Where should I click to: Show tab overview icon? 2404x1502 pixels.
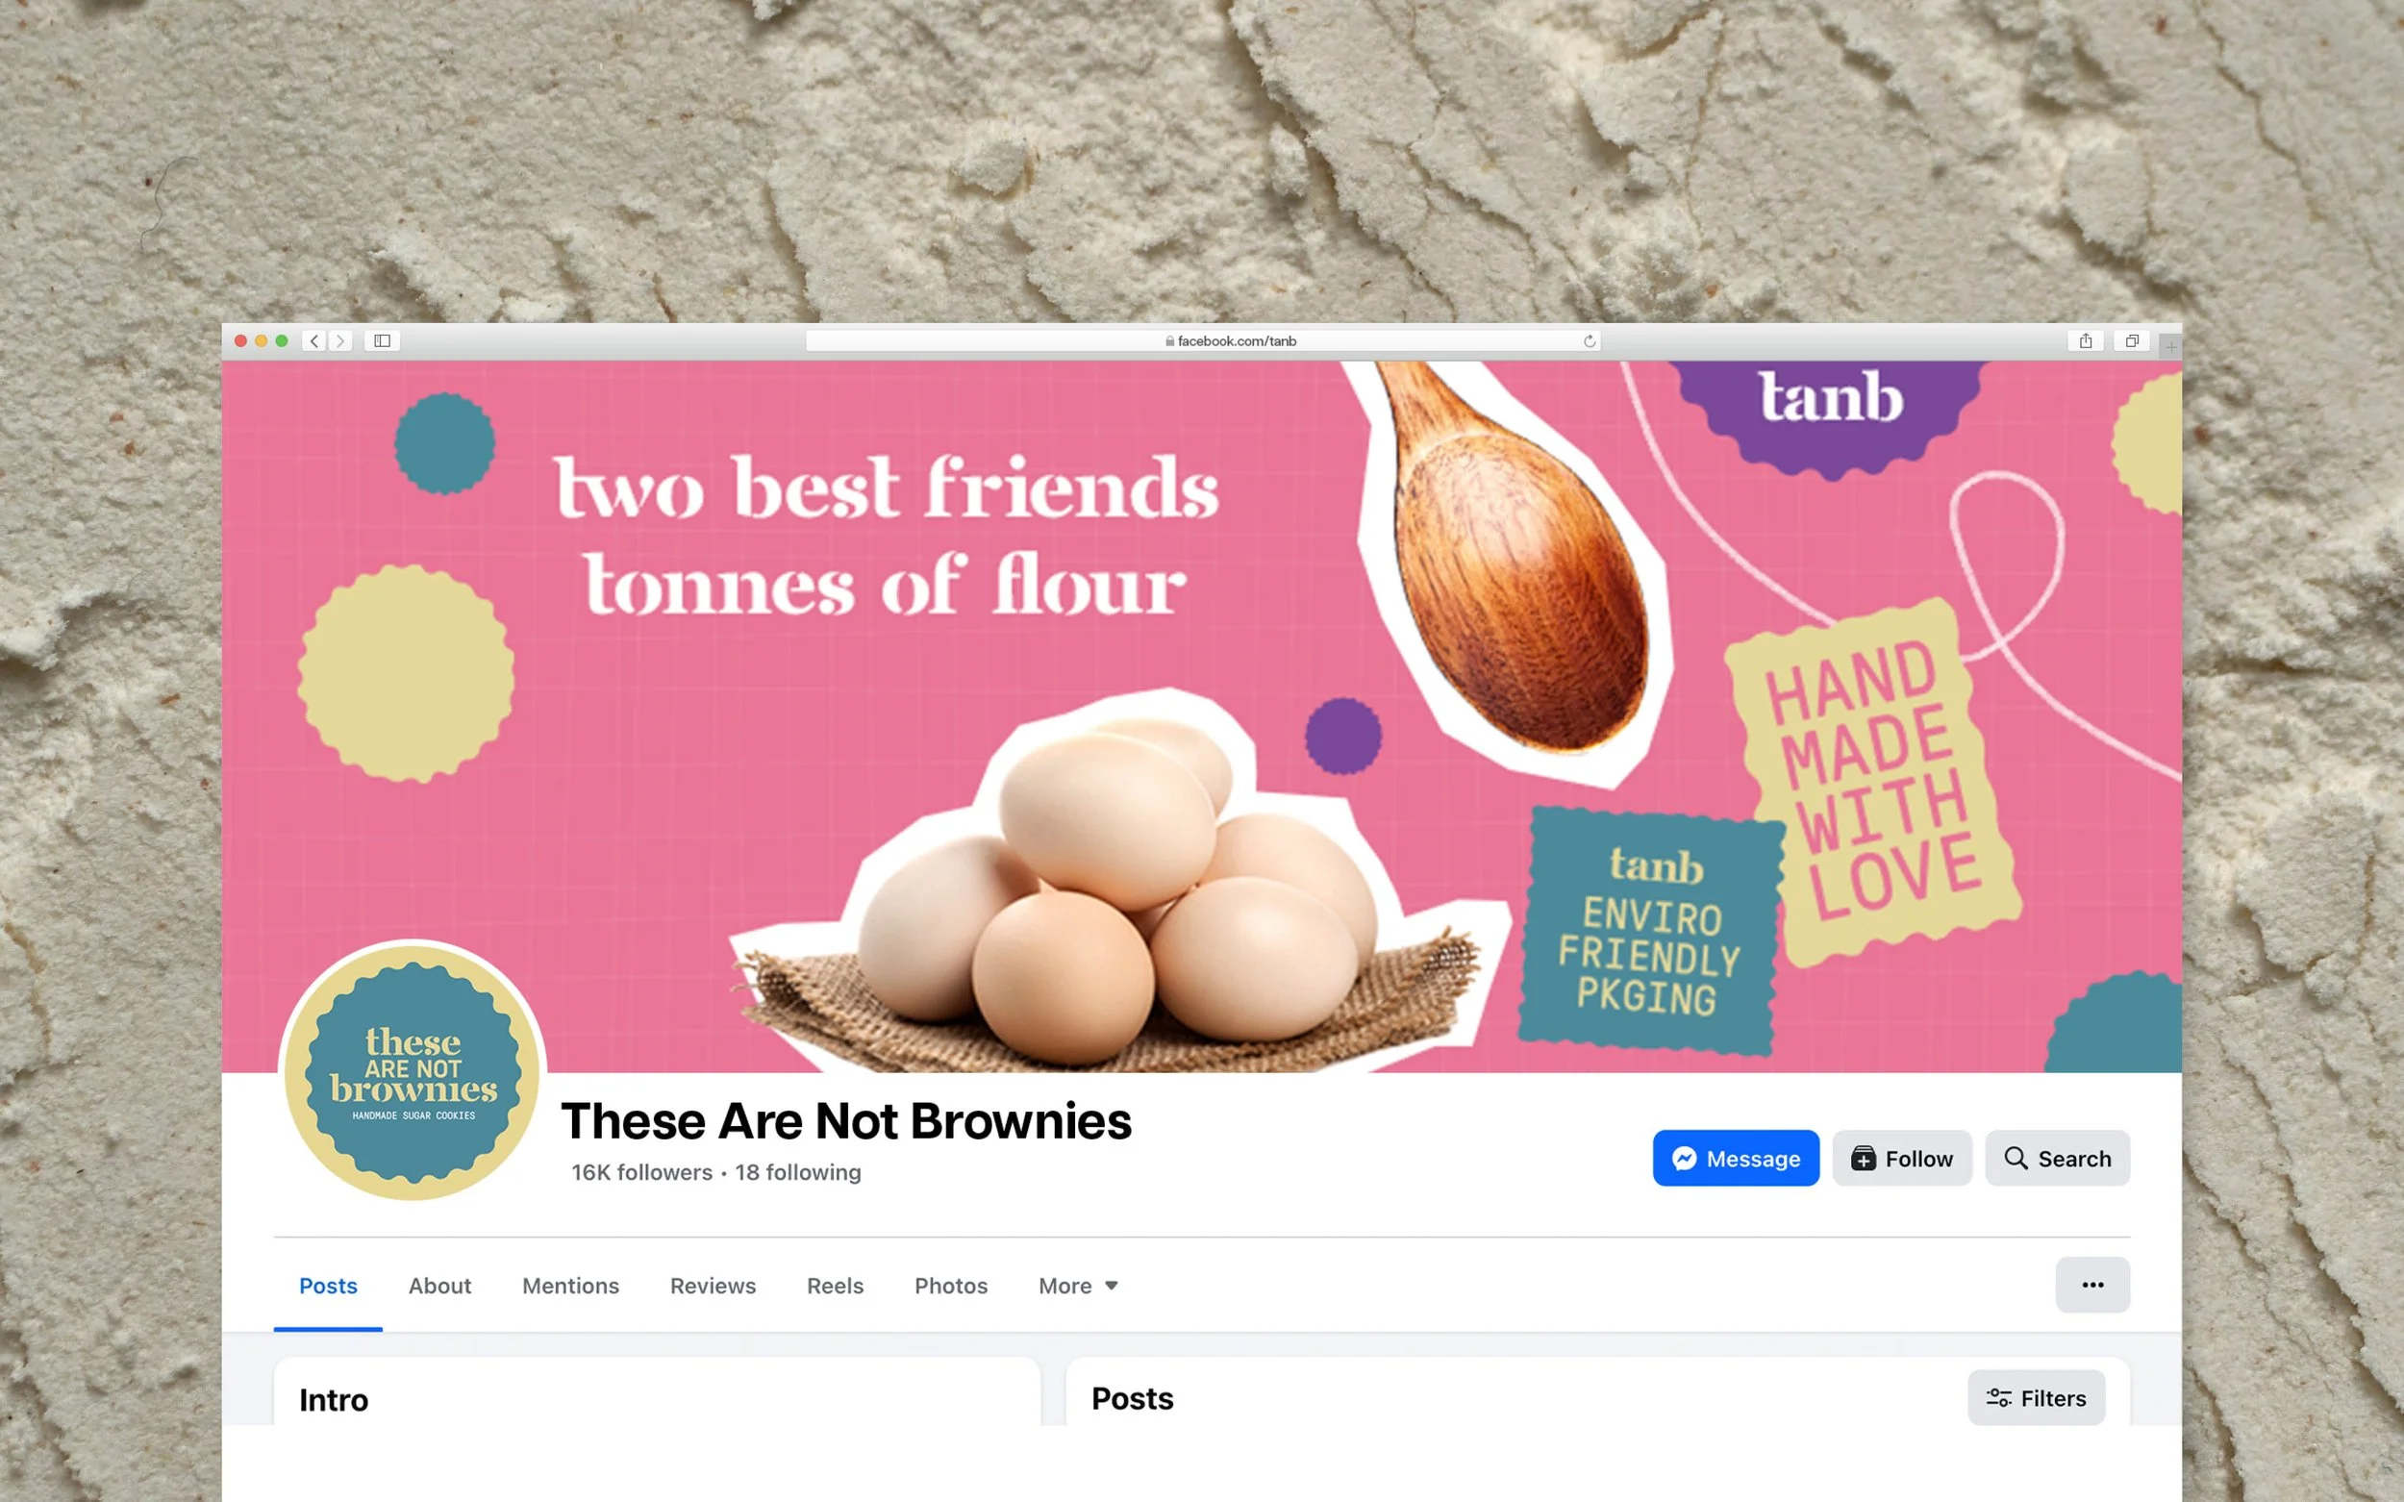coord(2132,340)
